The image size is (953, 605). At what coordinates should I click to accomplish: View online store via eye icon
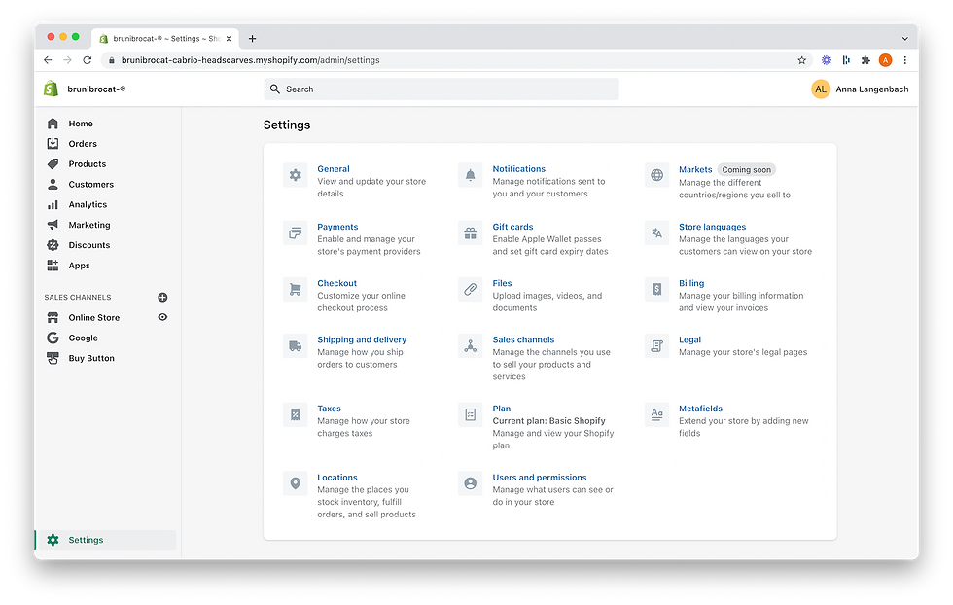pos(162,317)
